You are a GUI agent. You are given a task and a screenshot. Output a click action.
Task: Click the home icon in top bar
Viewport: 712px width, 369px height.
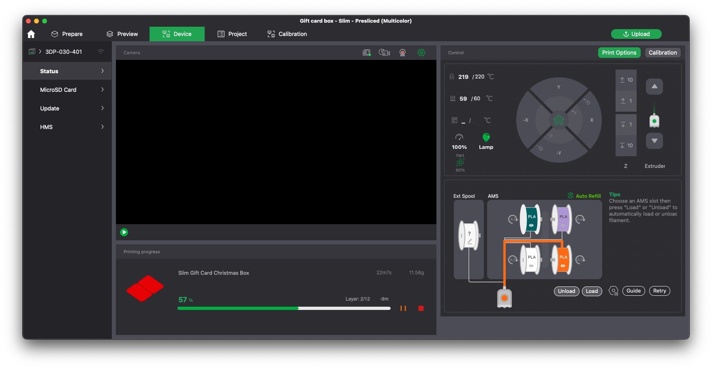tap(31, 34)
